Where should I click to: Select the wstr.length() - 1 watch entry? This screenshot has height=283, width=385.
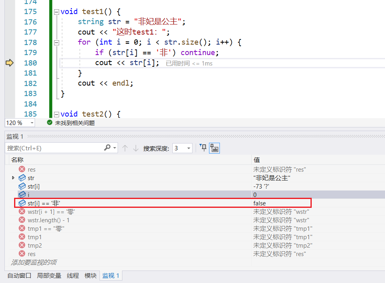[x=48, y=220]
